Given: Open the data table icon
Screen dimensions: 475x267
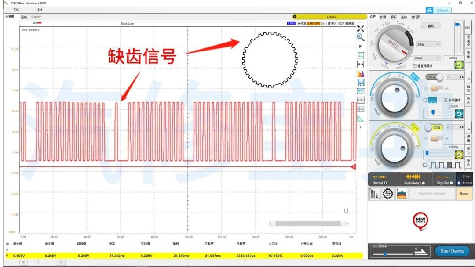Looking at the screenshot, I should tap(361, 109).
